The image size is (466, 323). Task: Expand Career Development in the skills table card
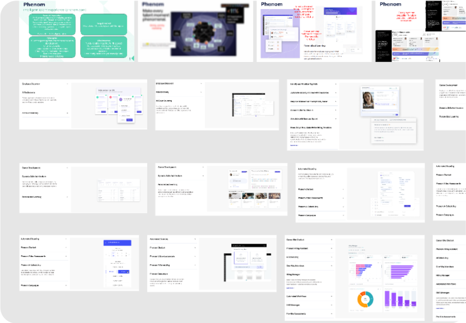pyautogui.click(x=45, y=168)
